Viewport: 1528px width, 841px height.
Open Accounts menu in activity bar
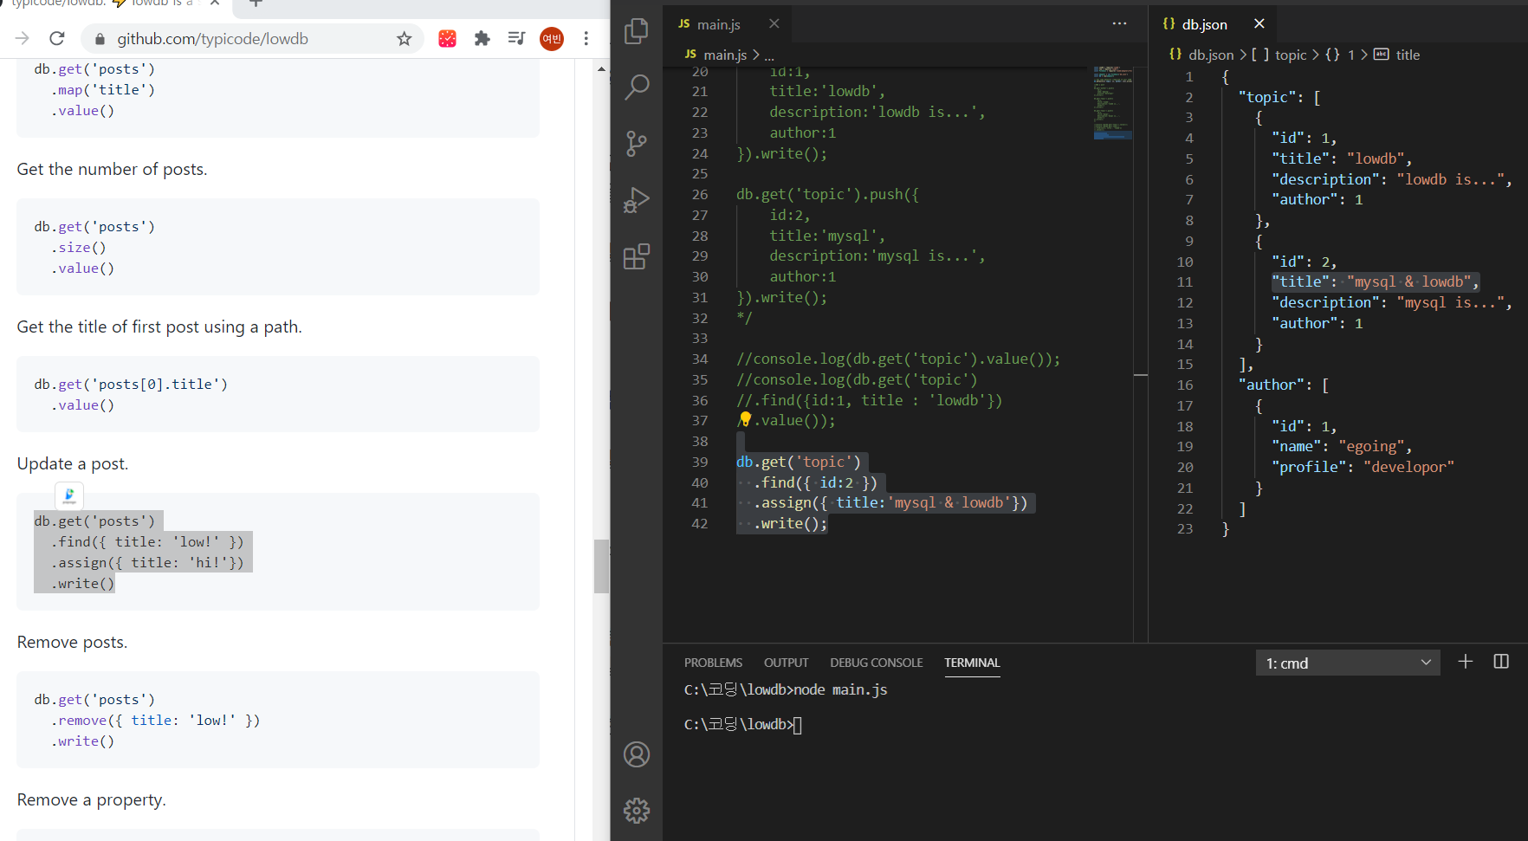pyautogui.click(x=637, y=754)
